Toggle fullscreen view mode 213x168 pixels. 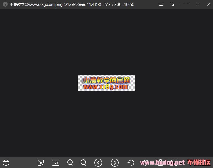click(172, 4)
